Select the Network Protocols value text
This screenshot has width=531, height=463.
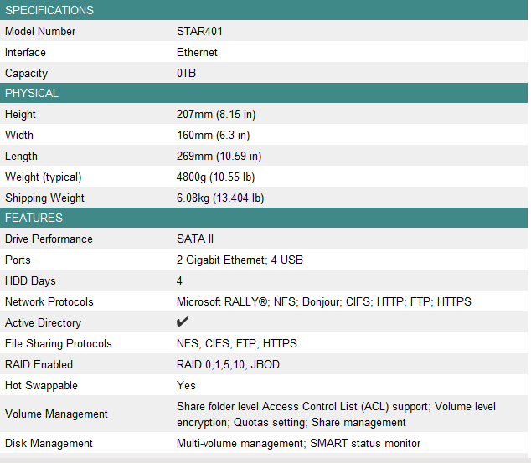coord(324,301)
